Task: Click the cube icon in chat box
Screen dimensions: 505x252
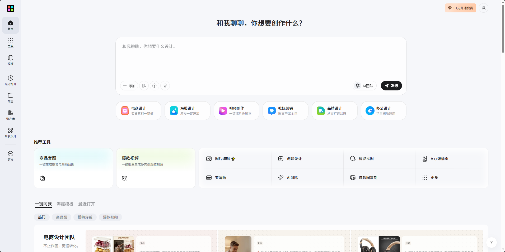Action: tap(155, 86)
